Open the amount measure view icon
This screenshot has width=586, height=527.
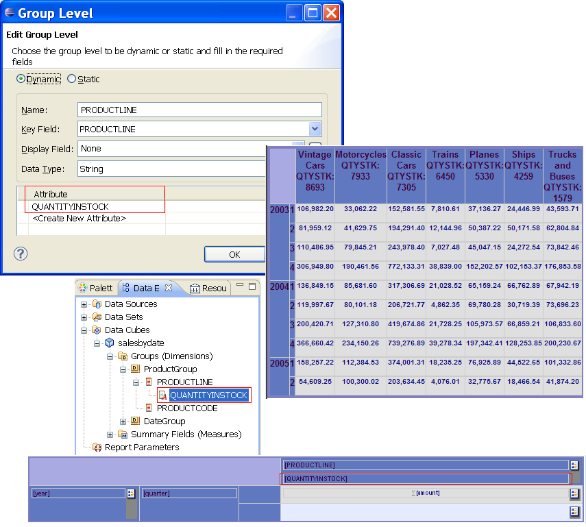click(574, 493)
